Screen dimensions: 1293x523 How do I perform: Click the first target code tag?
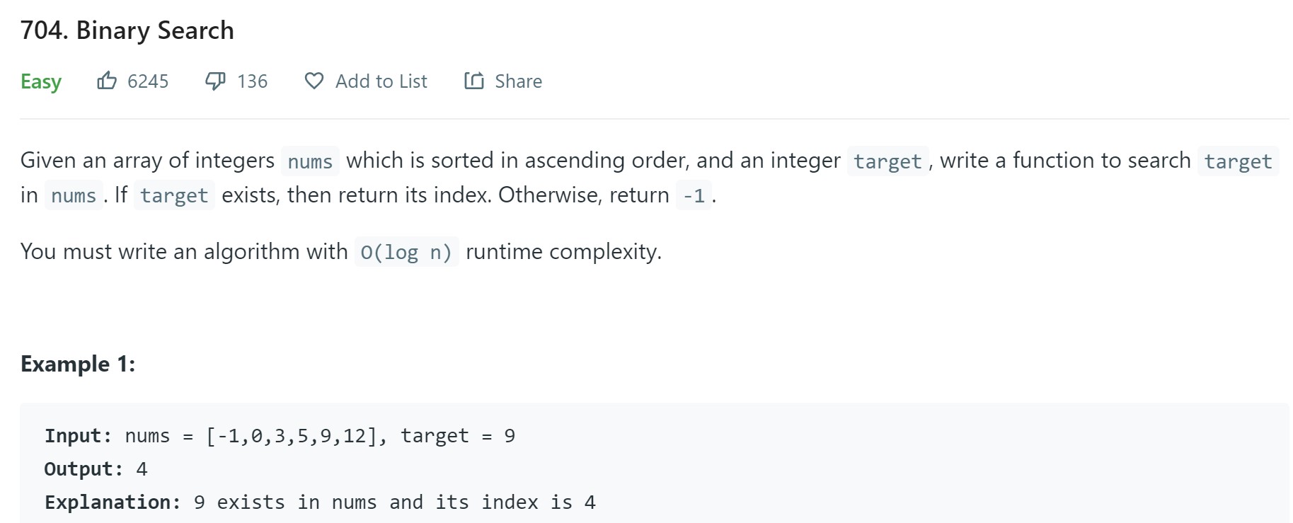tap(887, 161)
